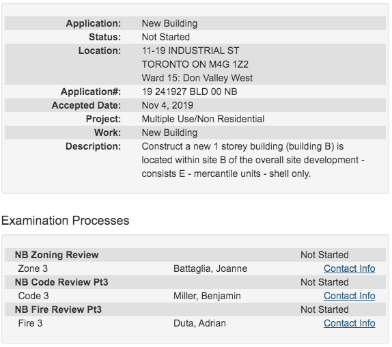Click the Status value Not Started at top
392x347 pixels.
click(x=166, y=37)
